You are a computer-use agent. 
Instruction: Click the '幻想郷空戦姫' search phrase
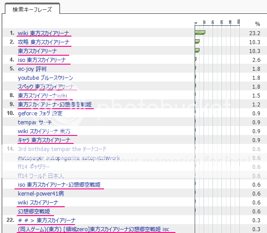(x=34, y=211)
